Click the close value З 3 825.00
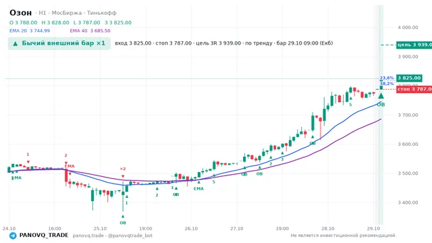The image size is (432, 243). pyautogui.click(x=118, y=22)
